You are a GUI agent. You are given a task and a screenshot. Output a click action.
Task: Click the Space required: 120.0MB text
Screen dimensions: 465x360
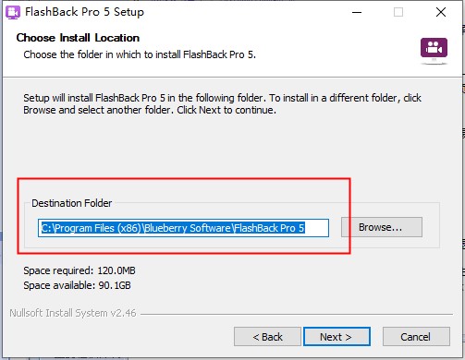coord(80,270)
